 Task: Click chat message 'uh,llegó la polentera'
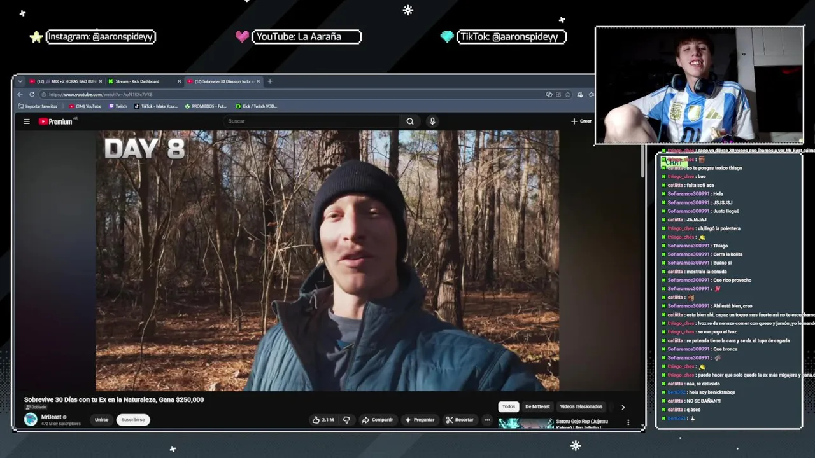coord(719,228)
